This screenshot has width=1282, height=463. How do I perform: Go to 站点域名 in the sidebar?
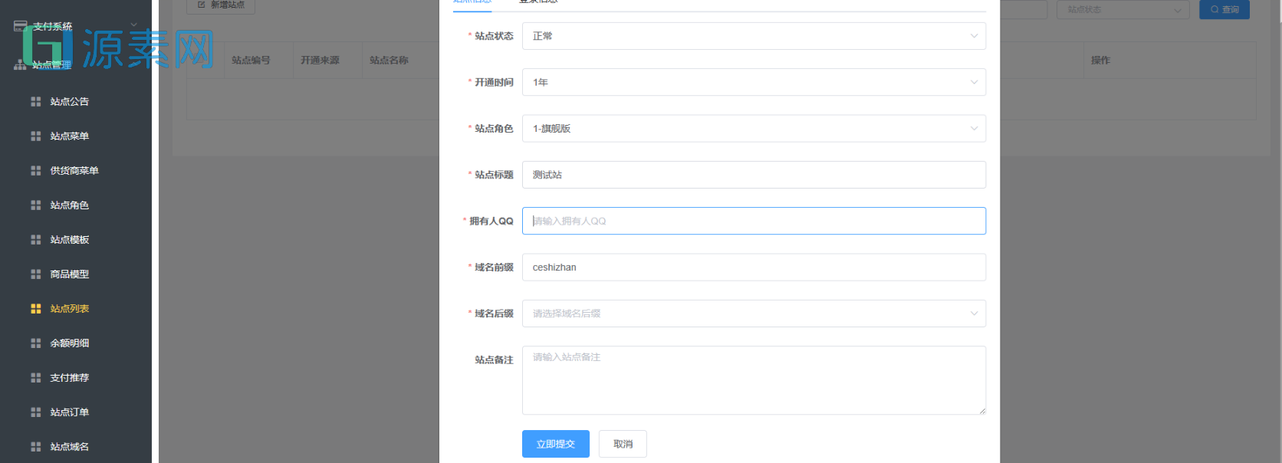click(69, 446)
